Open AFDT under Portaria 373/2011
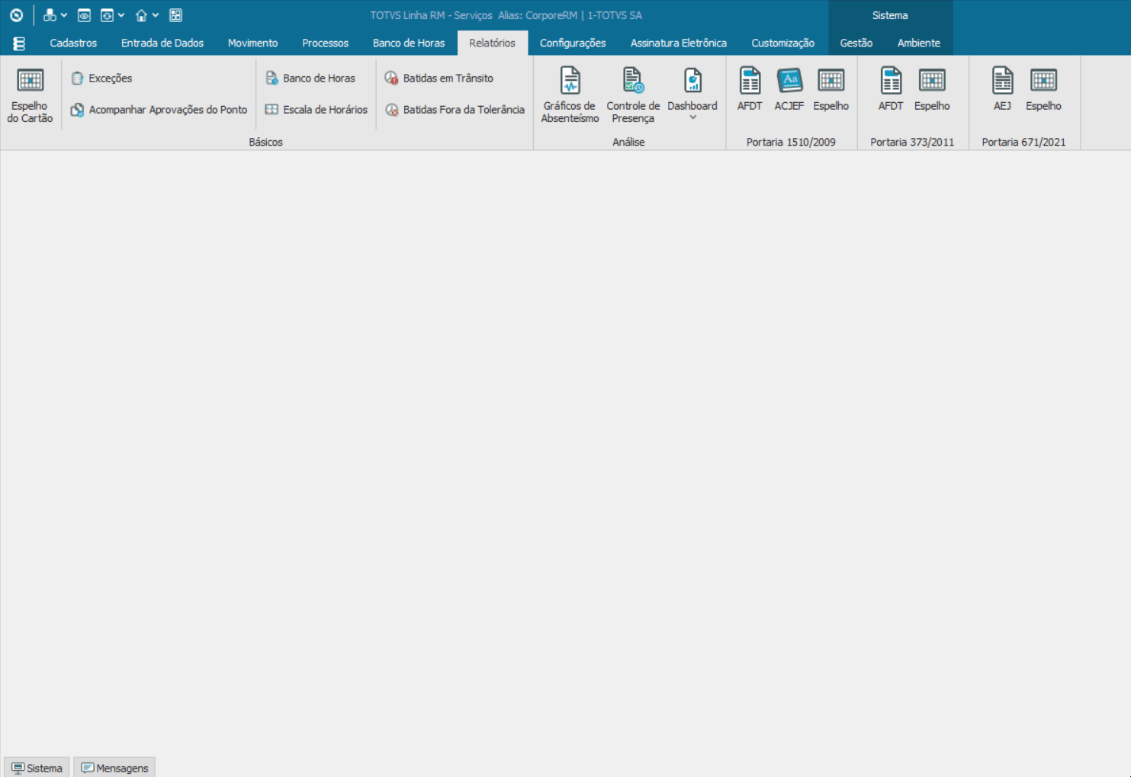Image resolution: width=1131 pixels, height=777 pixels. tap(891, 90)
